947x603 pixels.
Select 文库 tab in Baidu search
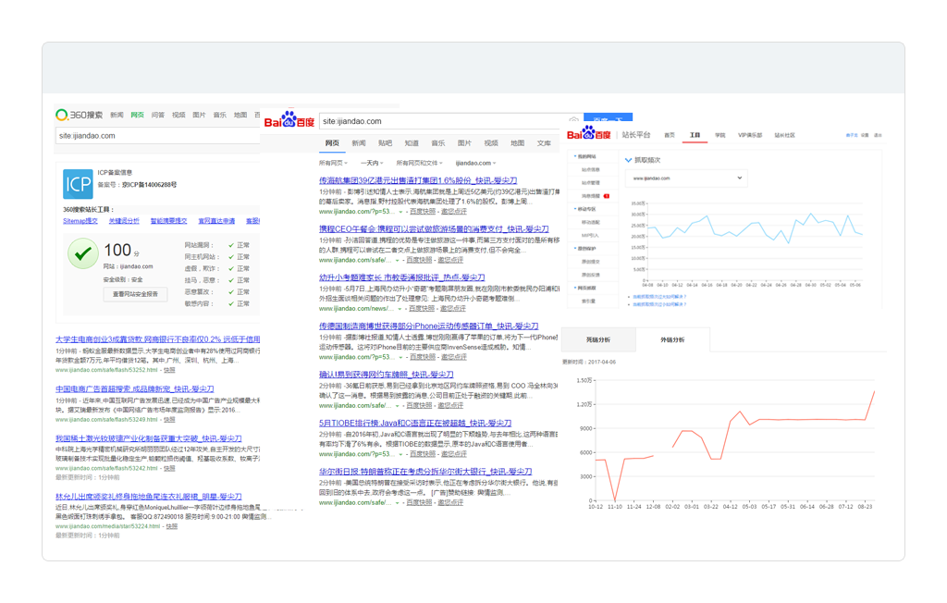(x=544, y=143)
